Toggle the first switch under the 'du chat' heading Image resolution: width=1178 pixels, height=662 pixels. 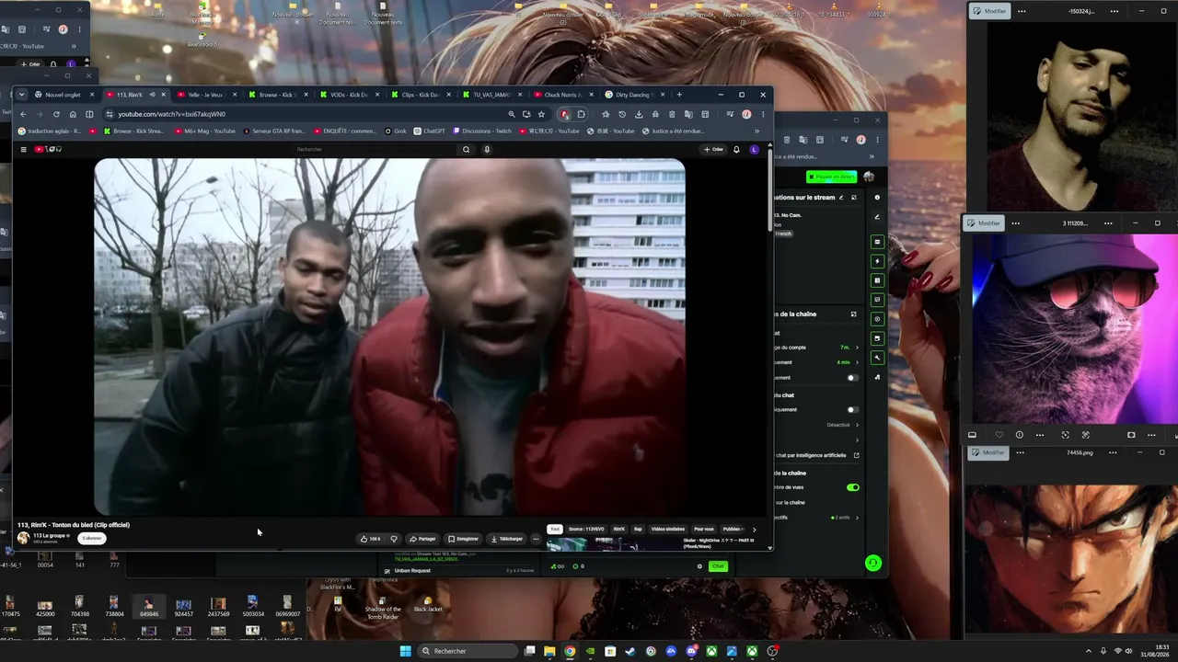click(852, 409)
